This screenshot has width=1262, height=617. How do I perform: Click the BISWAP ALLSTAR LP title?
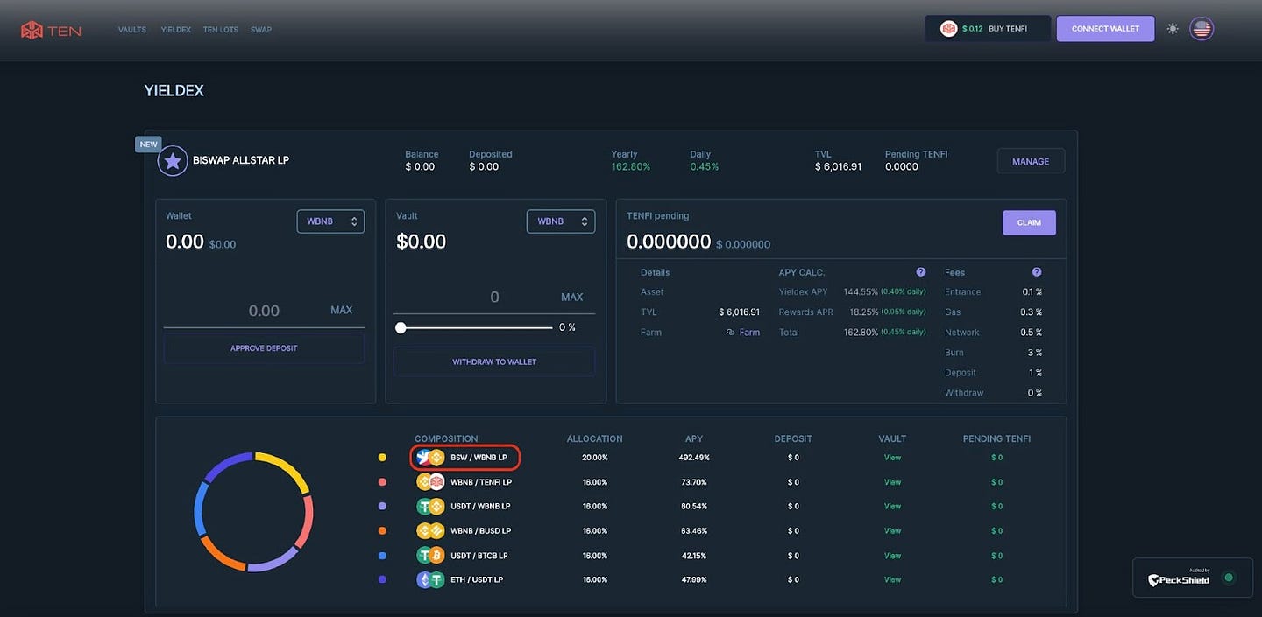(241, 160)
